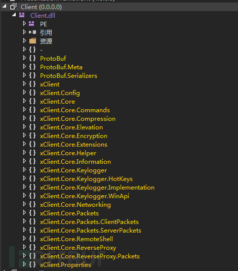Collapse the Client.dll module node
Viewport: 238px width, 271px height.
[x=14, y=15]
